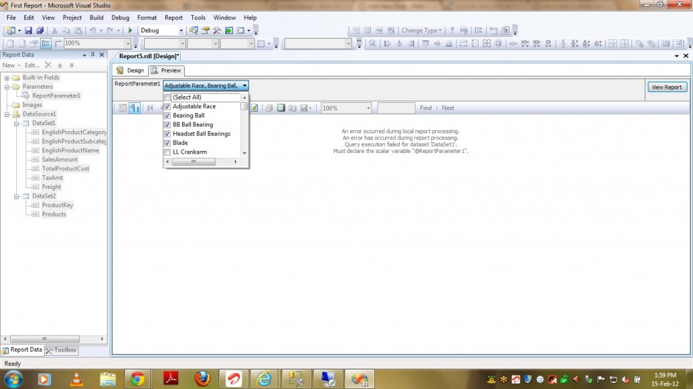
Task: Click the Save icon in main toolbar
Action: click(28, 30)
